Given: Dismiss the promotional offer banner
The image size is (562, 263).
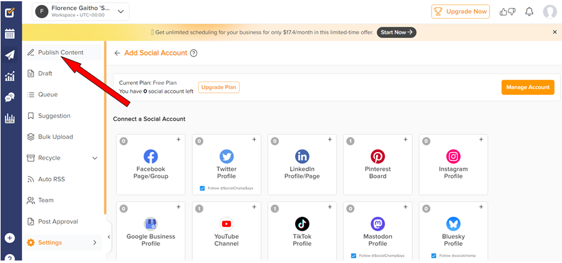Looking at the screenshot, I should [555, 32].
